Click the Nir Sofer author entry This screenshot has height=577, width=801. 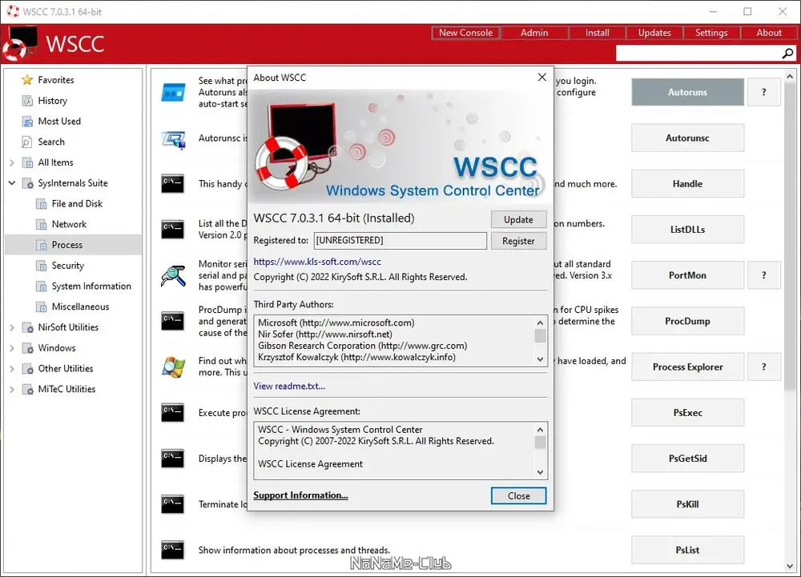pyautogui.click(x=325, y=335)
